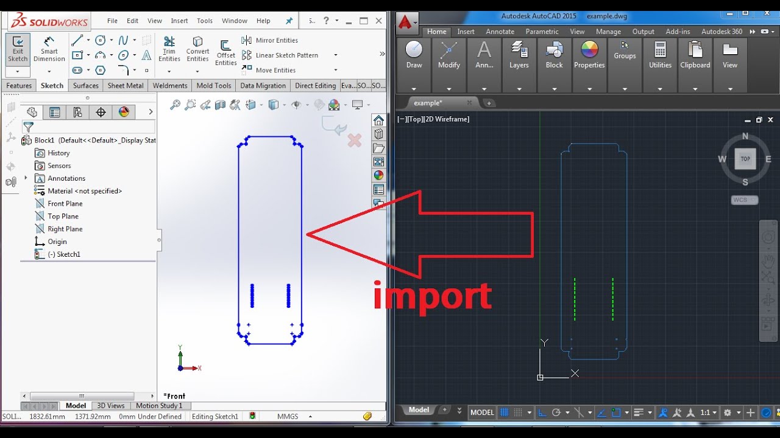Activate the Smart Dimension tool
This screenshot has height=438, width=780.
coord(49,49)
